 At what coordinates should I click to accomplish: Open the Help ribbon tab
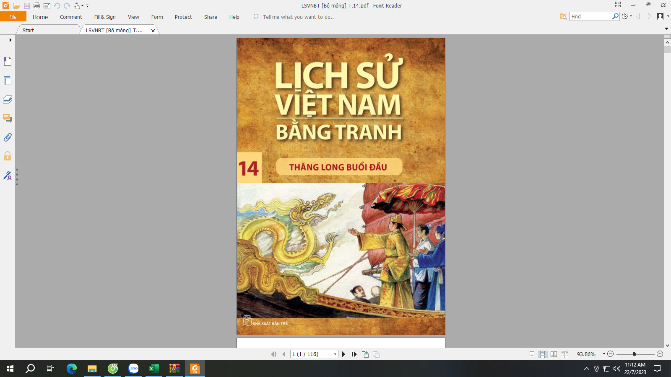(234, 17)
